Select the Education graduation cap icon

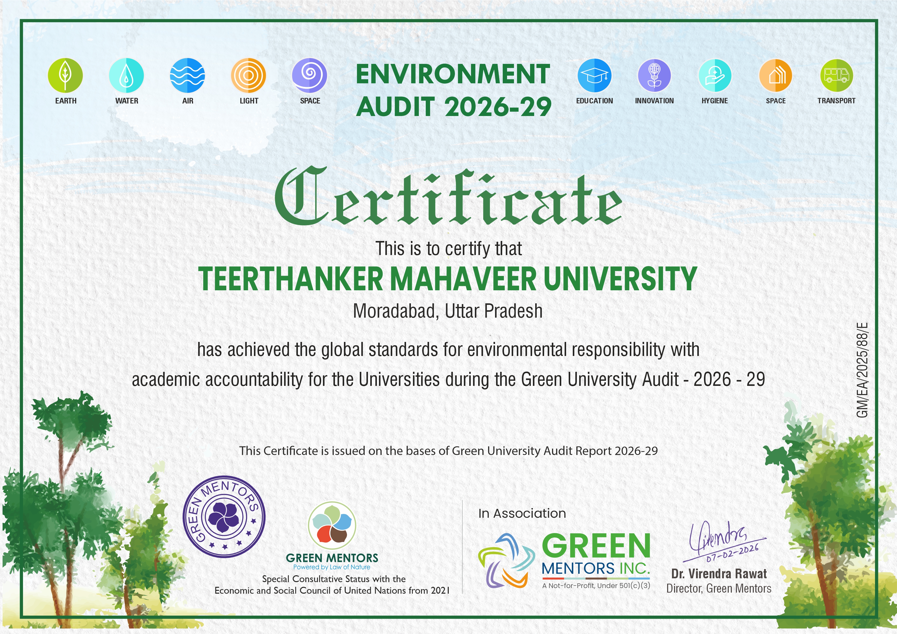click(594, 75)
